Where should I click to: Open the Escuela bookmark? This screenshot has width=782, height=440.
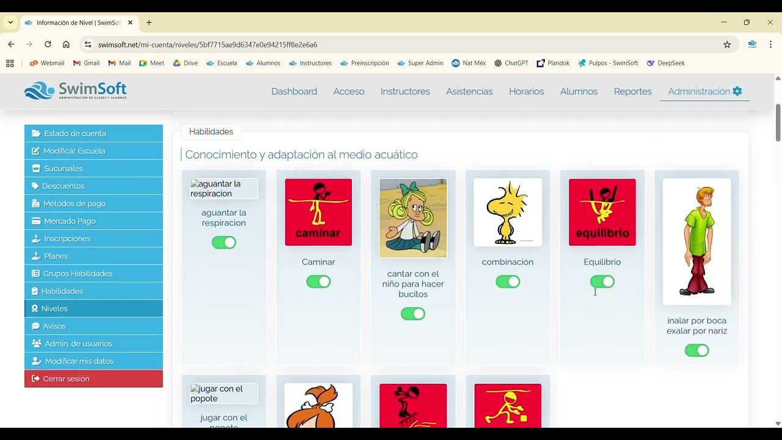221,63
